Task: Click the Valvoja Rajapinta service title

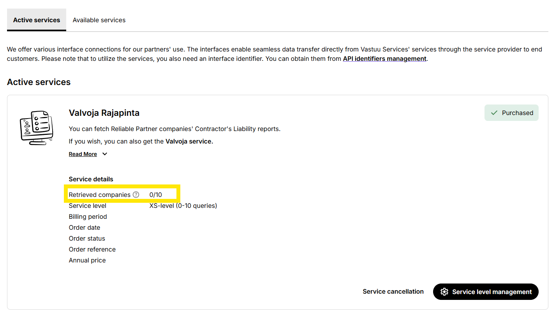Action: click(x=104, y=113)
